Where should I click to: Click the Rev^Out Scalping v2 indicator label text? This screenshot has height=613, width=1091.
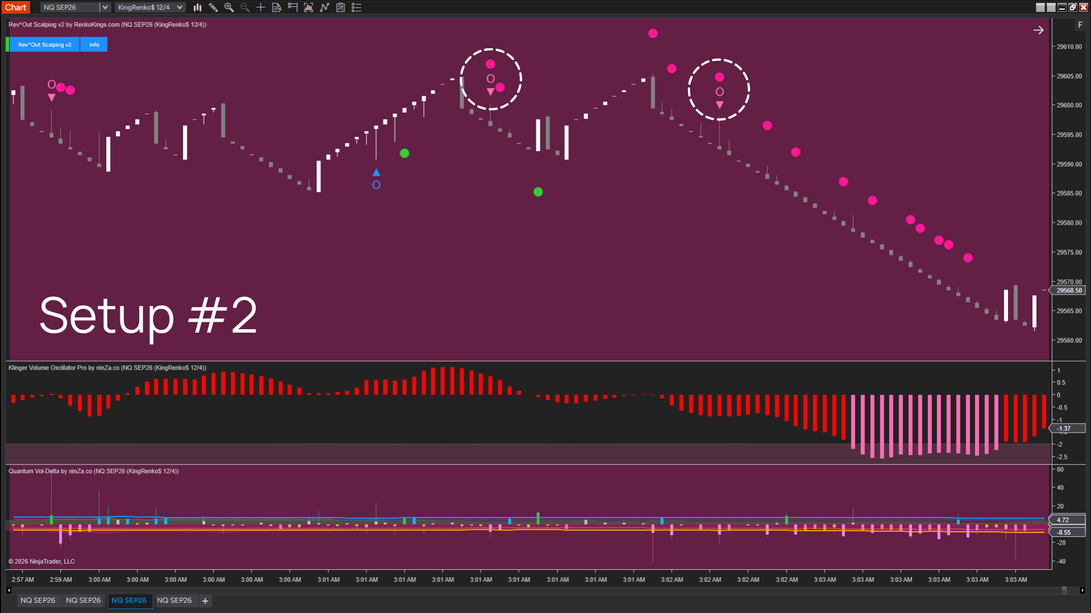click(x=107, y=24)
